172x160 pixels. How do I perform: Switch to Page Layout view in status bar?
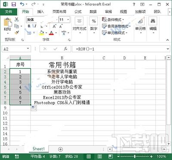point(100,156)
